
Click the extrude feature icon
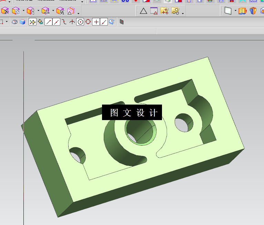point(242,11)
